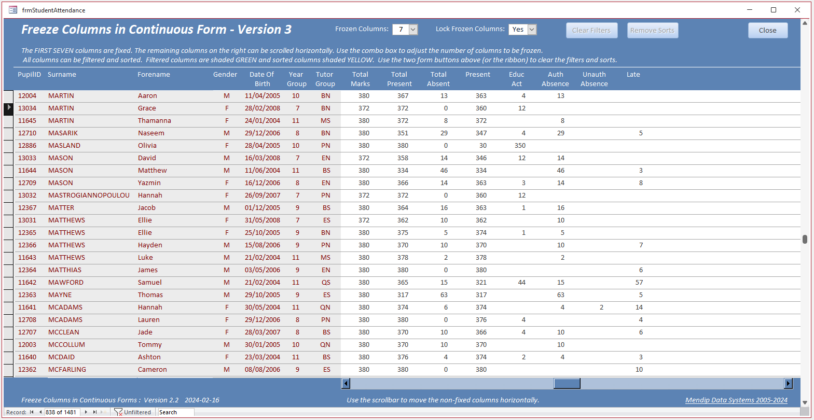Select surname MASTROGIANNOPOULOU cell

point(89,195)
